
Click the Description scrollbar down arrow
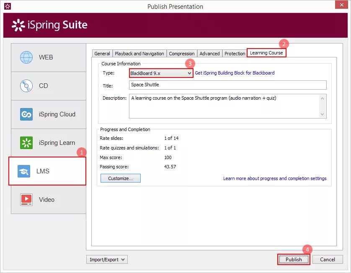pyautogui.click(x=323, y=114)
